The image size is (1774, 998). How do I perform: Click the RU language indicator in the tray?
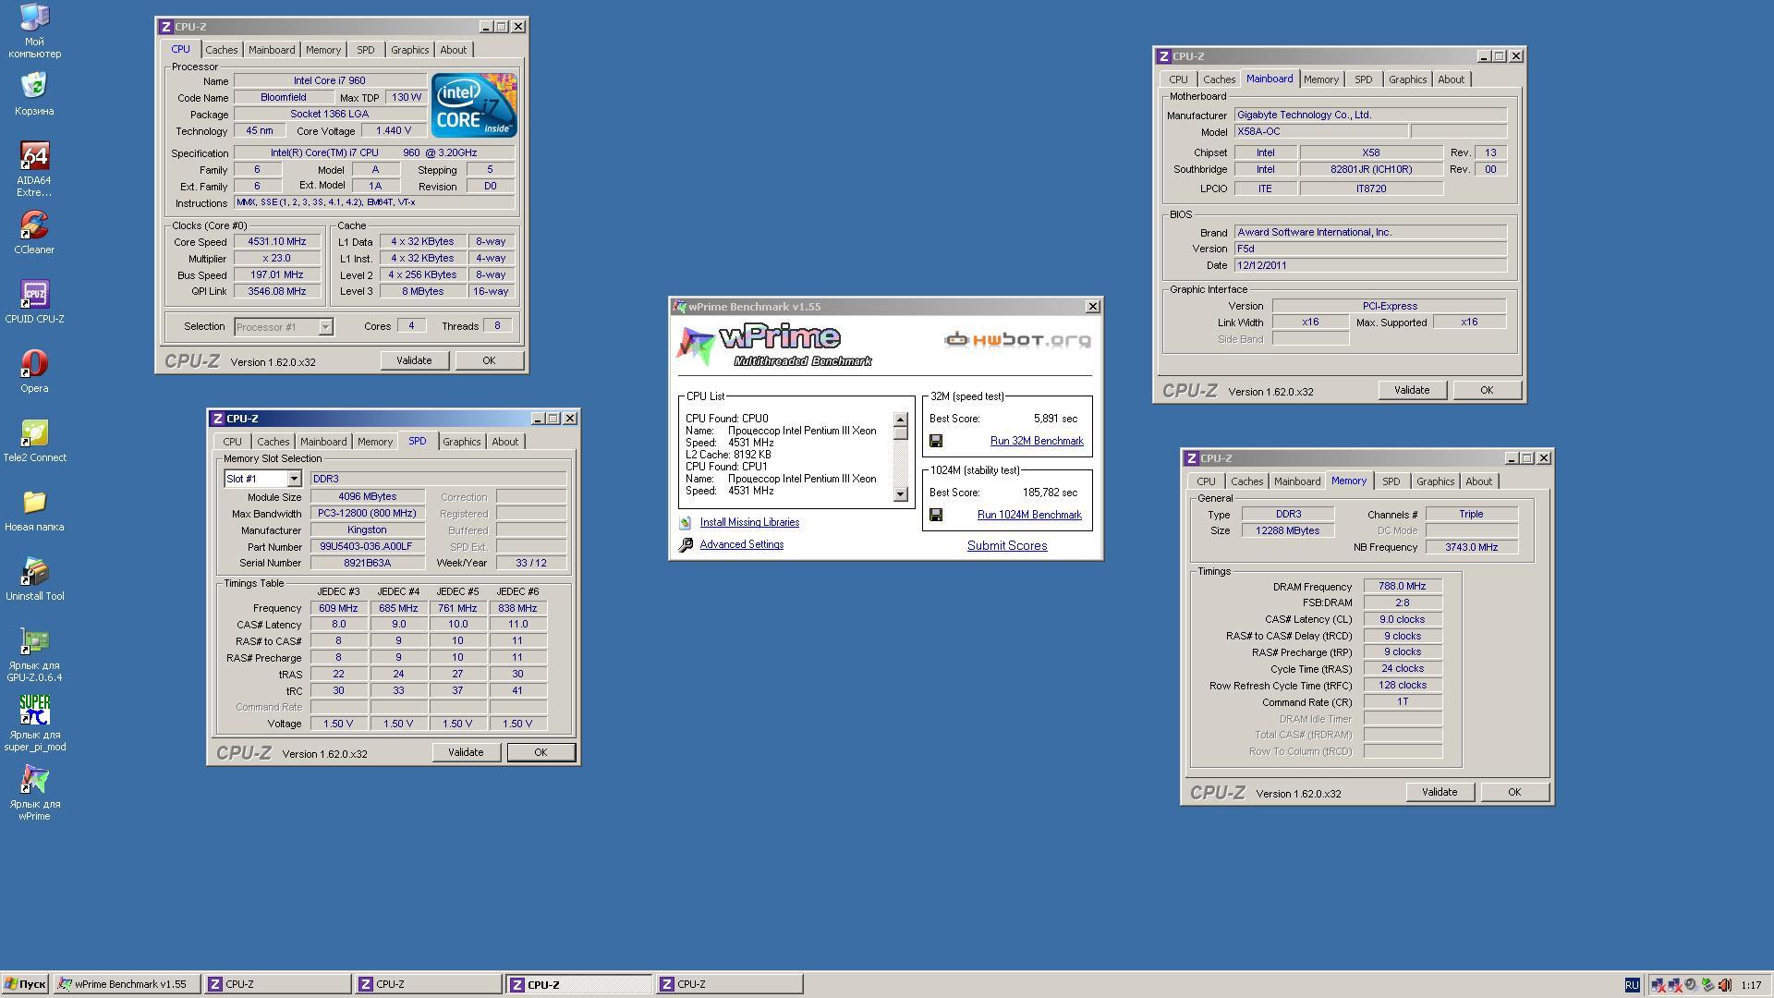coord(1633,985)
